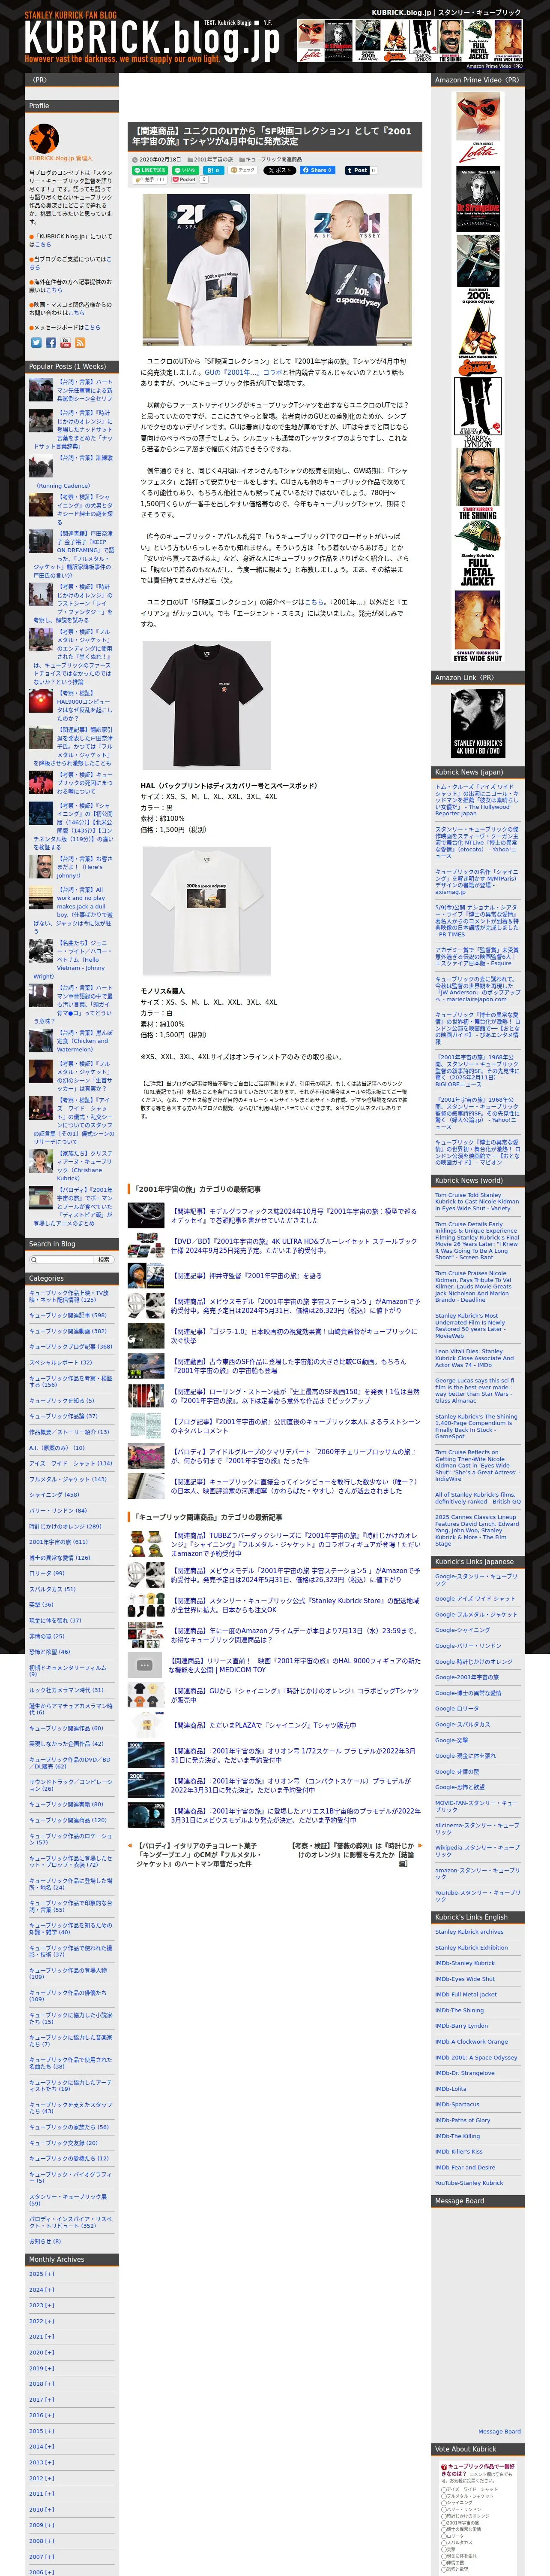
Task: Select the 2001年宇宙の旅 poll radio option
Action: pos(443,2524)
